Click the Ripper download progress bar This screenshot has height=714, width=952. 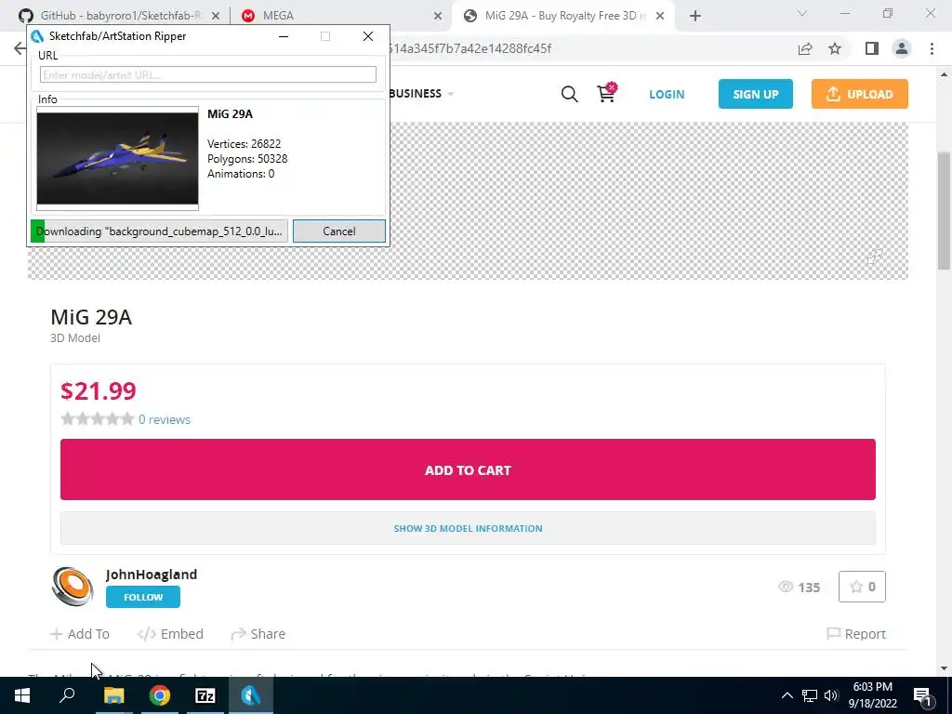click(x=159, y=231)
